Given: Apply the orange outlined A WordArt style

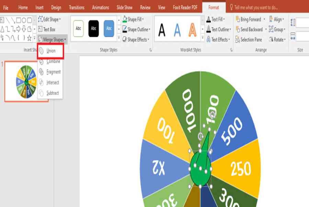Looking at the screenshot, I should [192, 30].
